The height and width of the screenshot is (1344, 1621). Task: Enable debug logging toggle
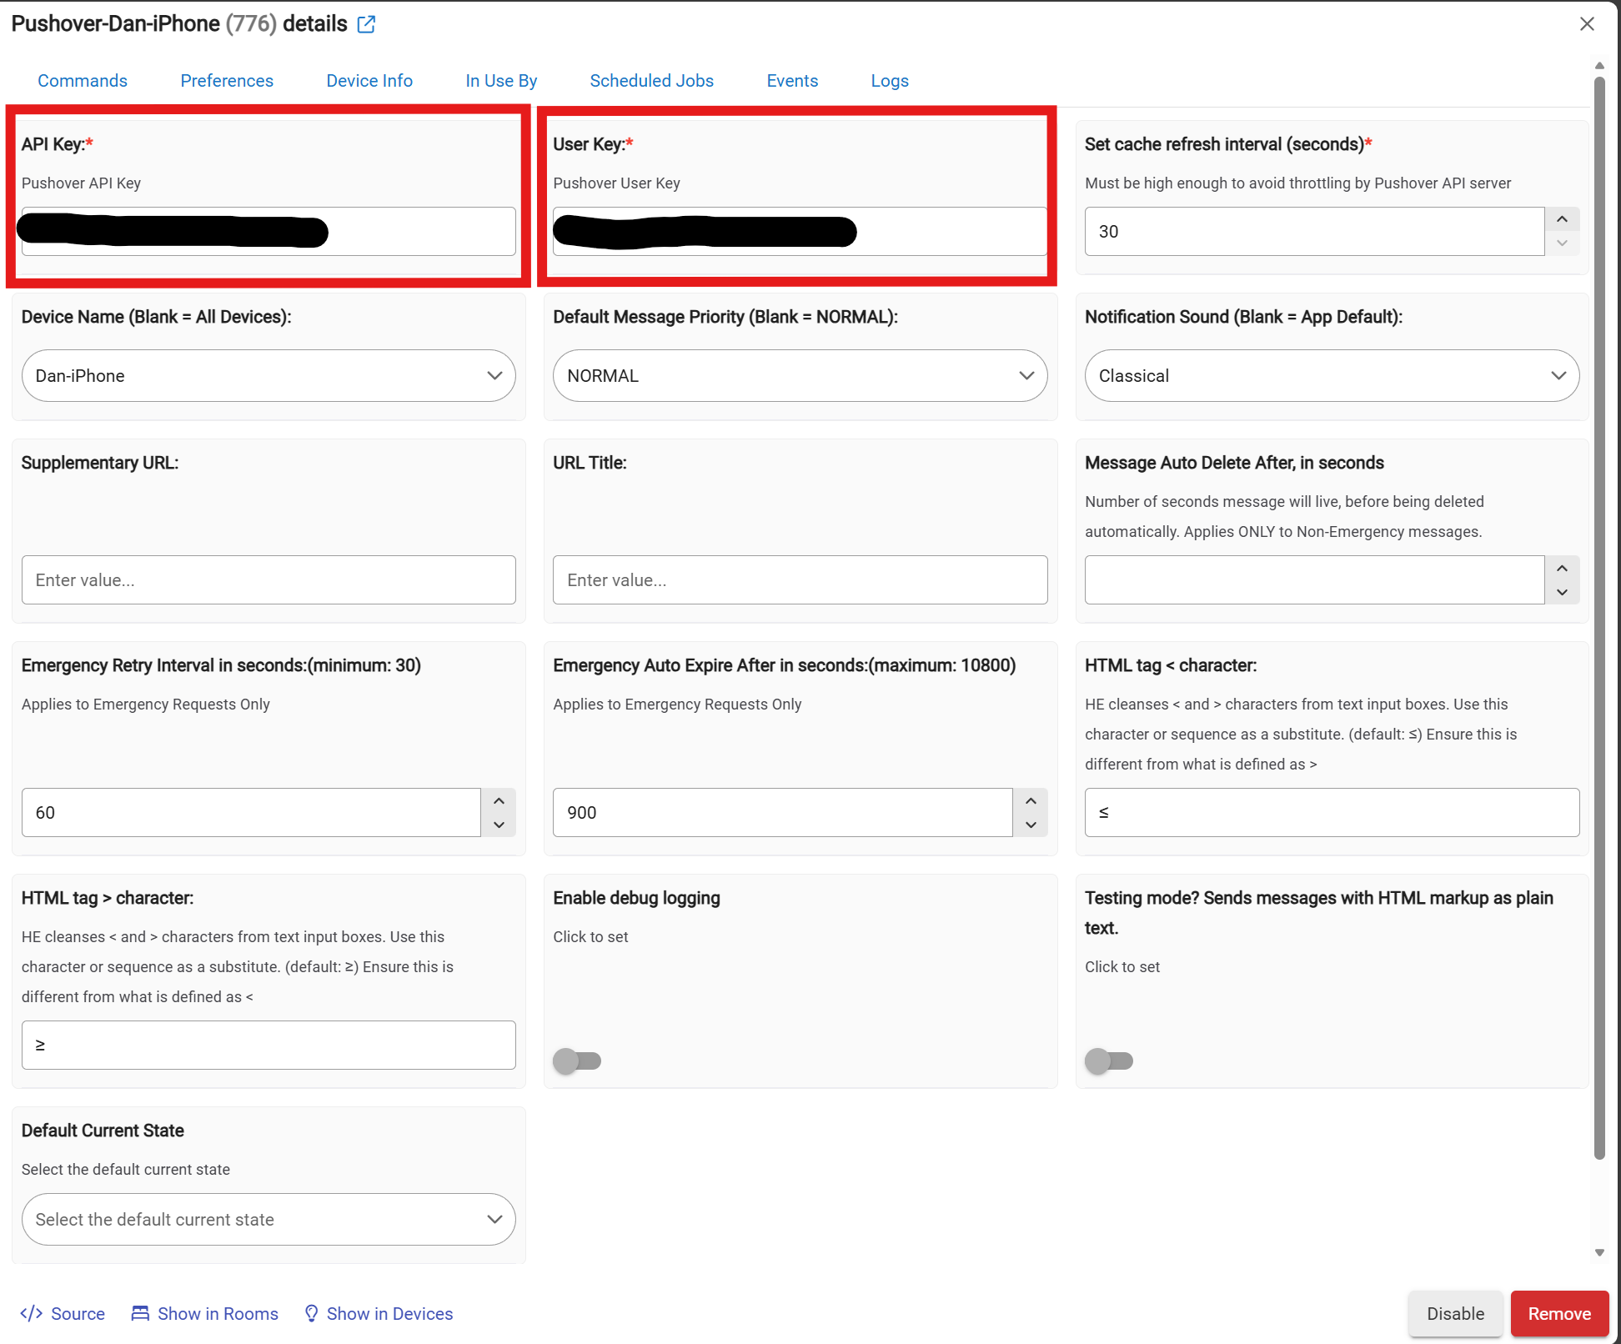577,1061
